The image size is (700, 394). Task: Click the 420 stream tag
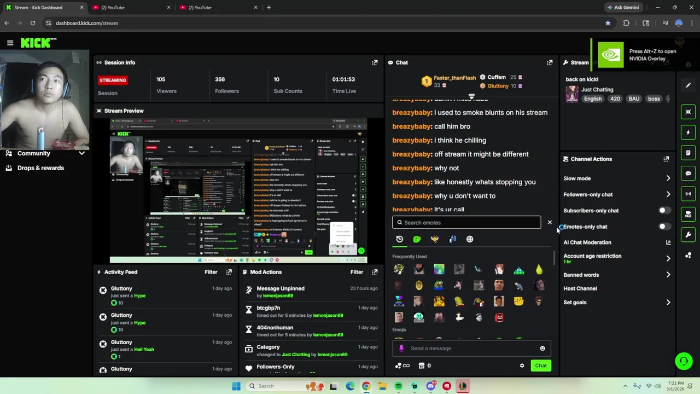coord(615,99)
